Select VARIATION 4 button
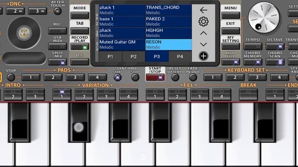The height and width of the screenshot is (167, 298). click(129, 95)
